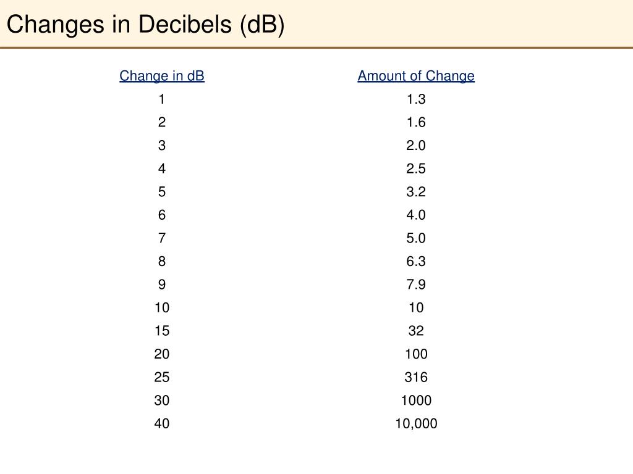Click the value 1.3 in Amount column

tap(416, 99)
